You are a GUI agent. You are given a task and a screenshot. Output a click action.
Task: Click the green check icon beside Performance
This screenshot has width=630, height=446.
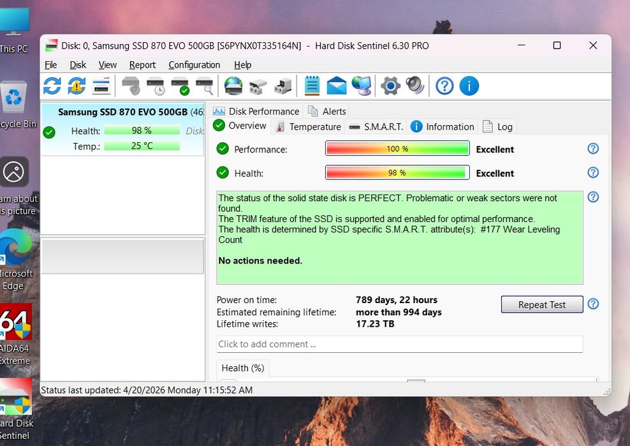pos(223,149)
